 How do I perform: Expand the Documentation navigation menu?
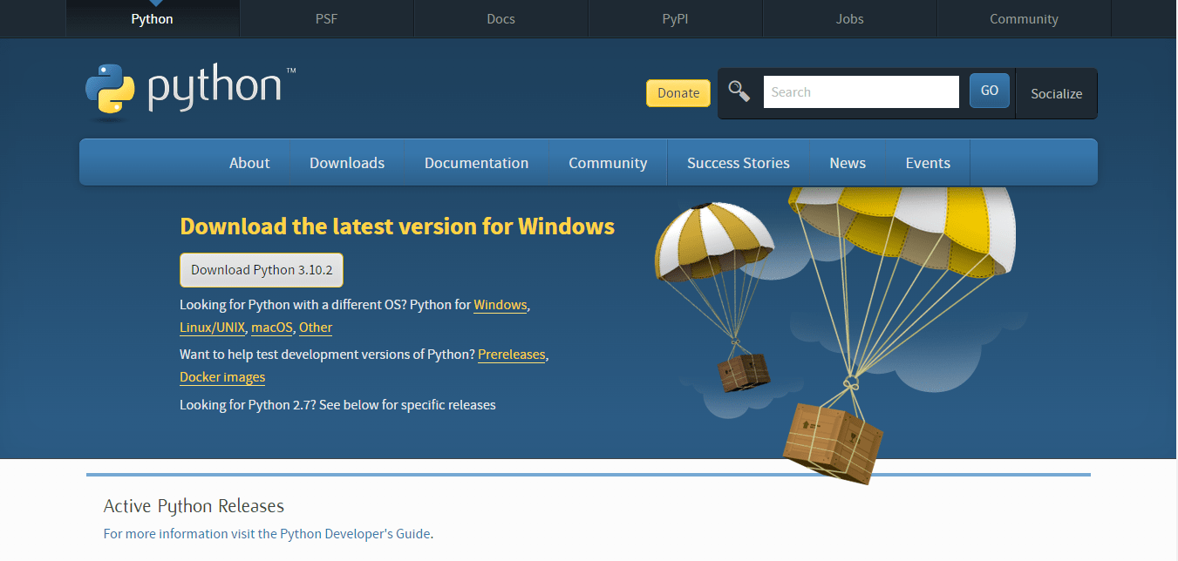click(x=476, y=163)
